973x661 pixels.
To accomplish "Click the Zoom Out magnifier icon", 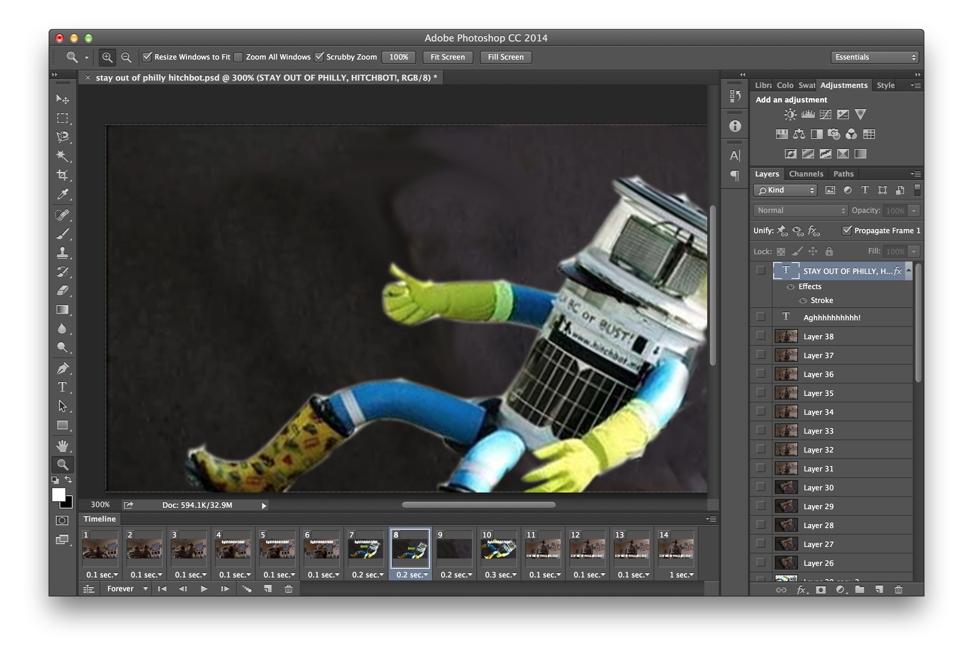I will [x=126, y=57].
